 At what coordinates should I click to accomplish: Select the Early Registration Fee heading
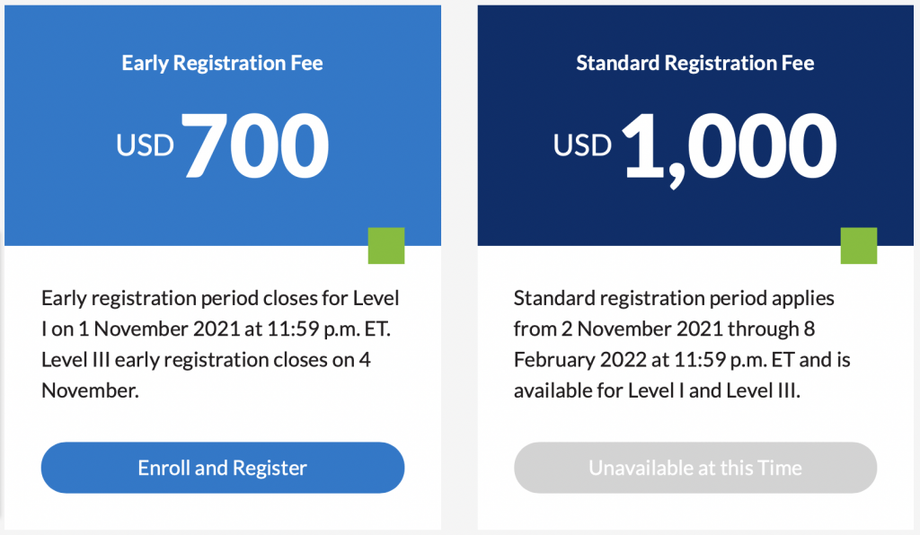[x=222, y=63]
